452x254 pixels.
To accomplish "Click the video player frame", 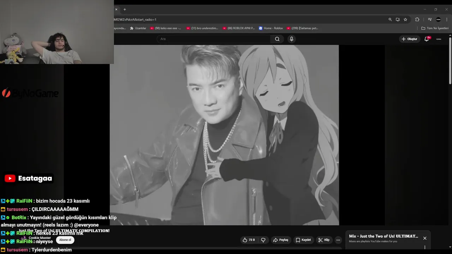I will click(224, 135).
